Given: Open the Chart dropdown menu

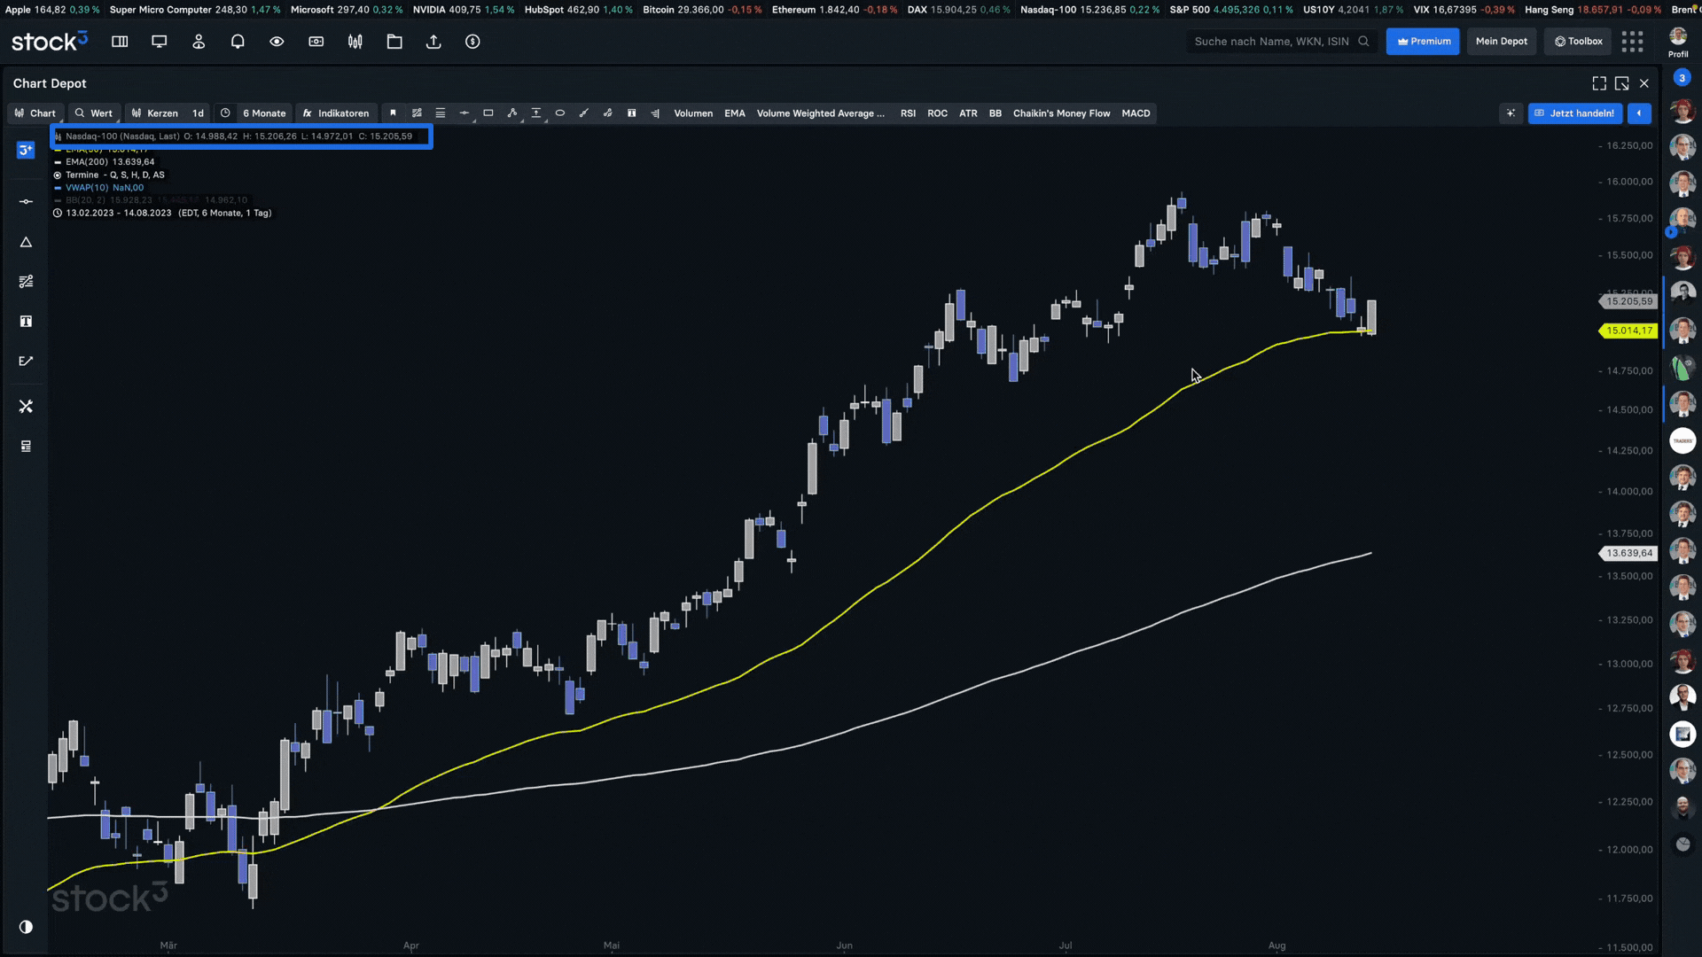Looking at the screenshot, I should coord(35,113).
